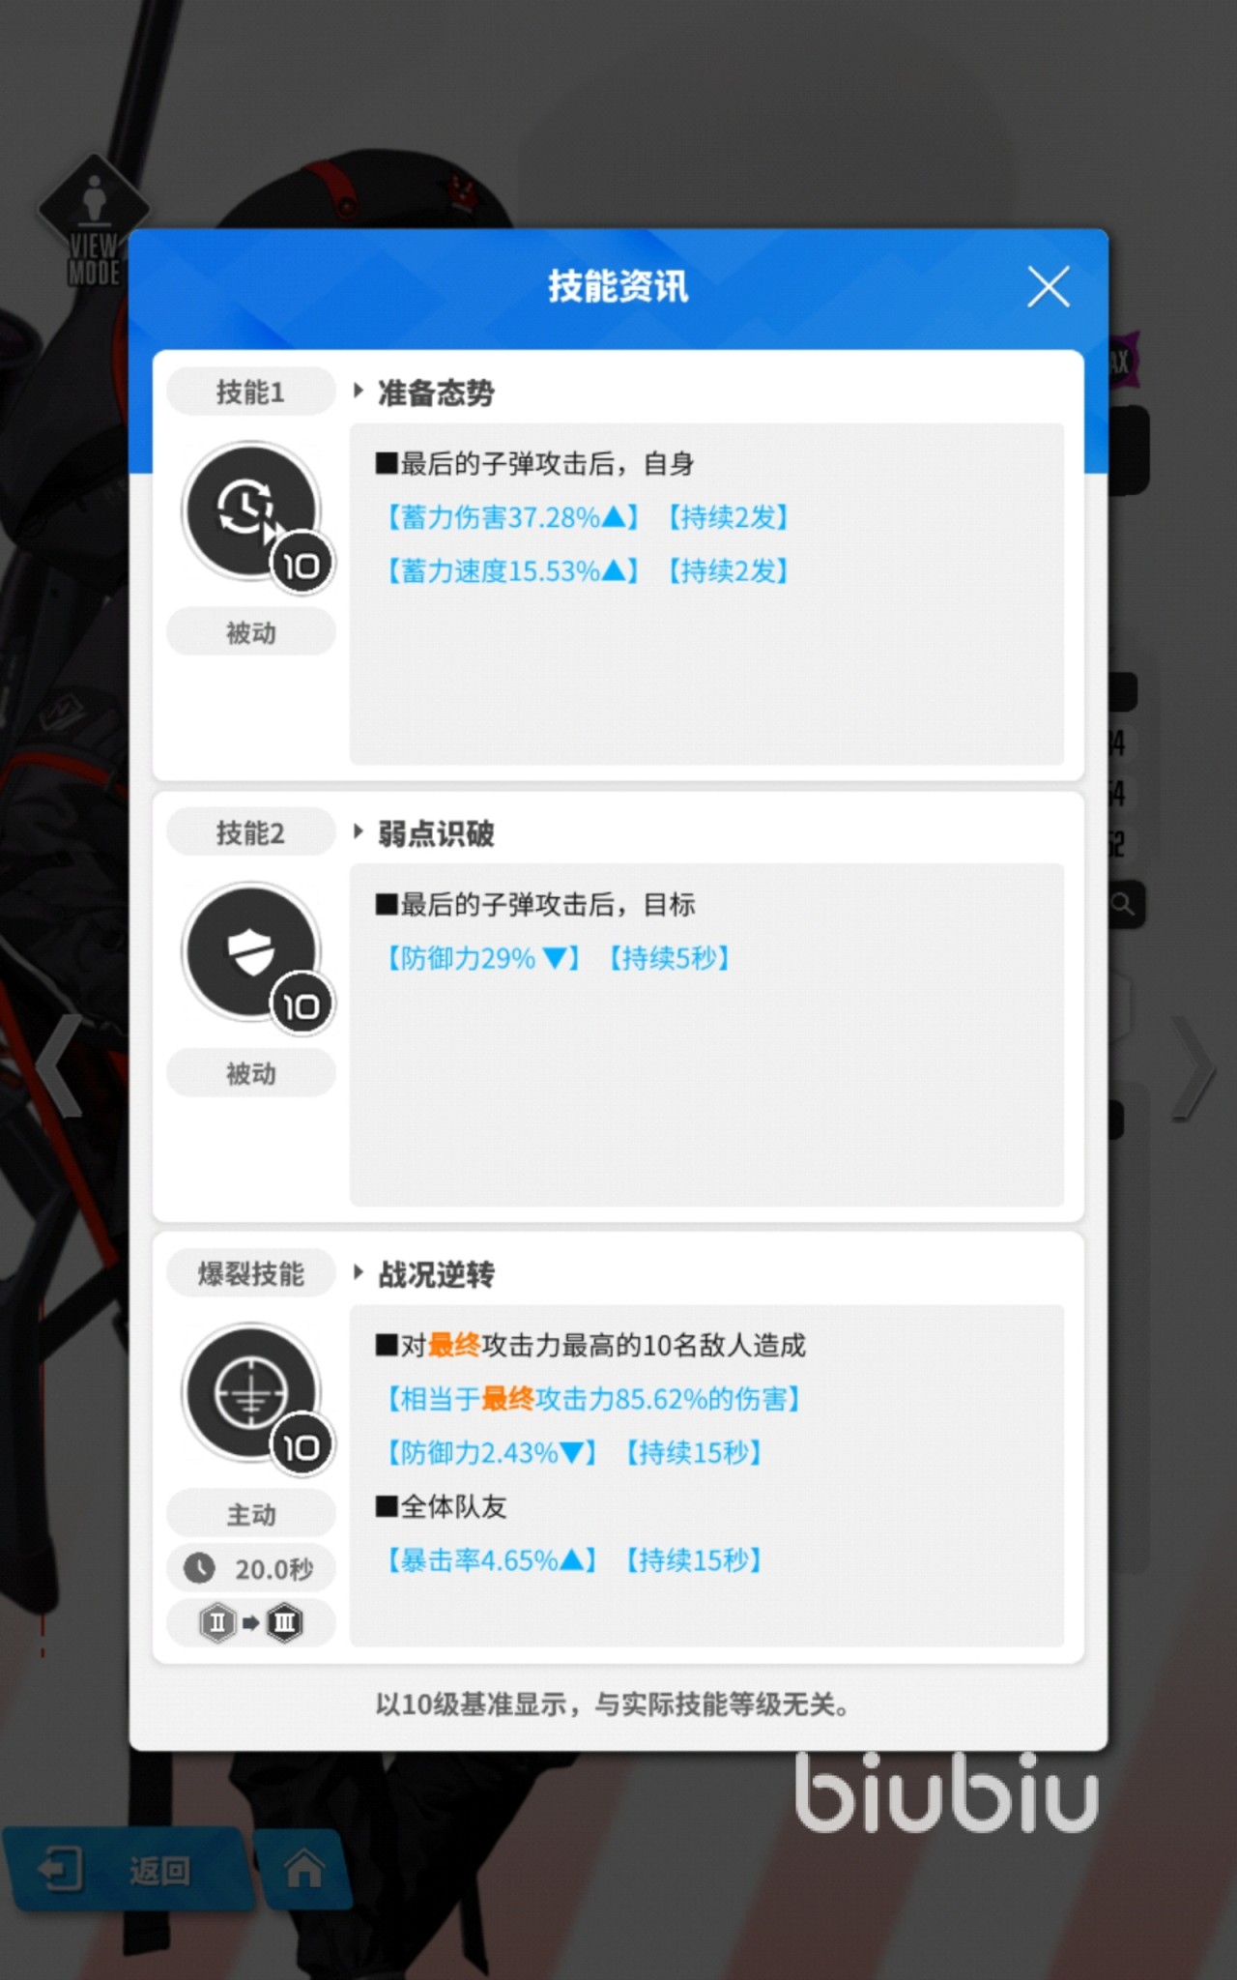Expand the 弱点识破 skill title arrow
Image resolution: width=1237 pixels, height=1980 pixels.
click(x=359, y=832)
